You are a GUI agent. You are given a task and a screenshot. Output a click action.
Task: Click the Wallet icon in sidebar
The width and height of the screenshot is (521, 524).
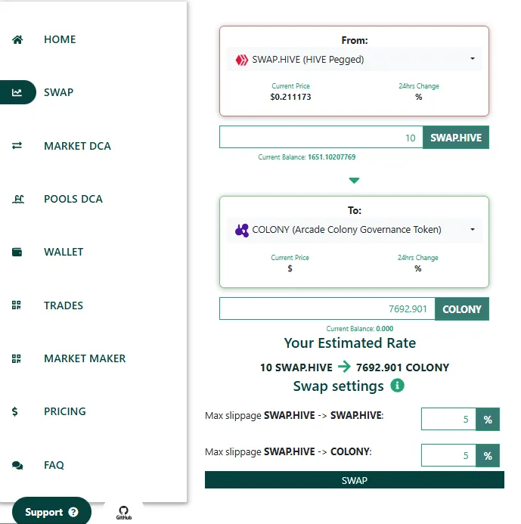pos(17,252)
